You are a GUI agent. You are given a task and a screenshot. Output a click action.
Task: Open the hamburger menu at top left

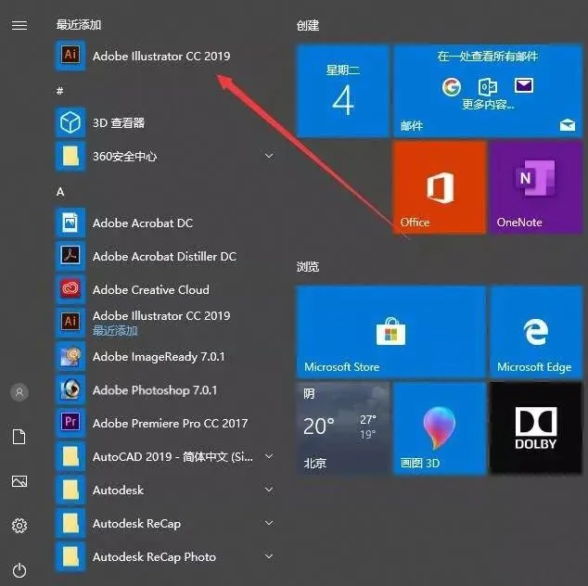pyautogui.click(x=19, y=25)
